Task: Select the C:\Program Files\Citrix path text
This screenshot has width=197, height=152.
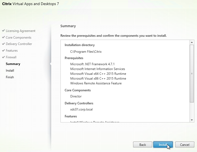Action: [86, 52]
